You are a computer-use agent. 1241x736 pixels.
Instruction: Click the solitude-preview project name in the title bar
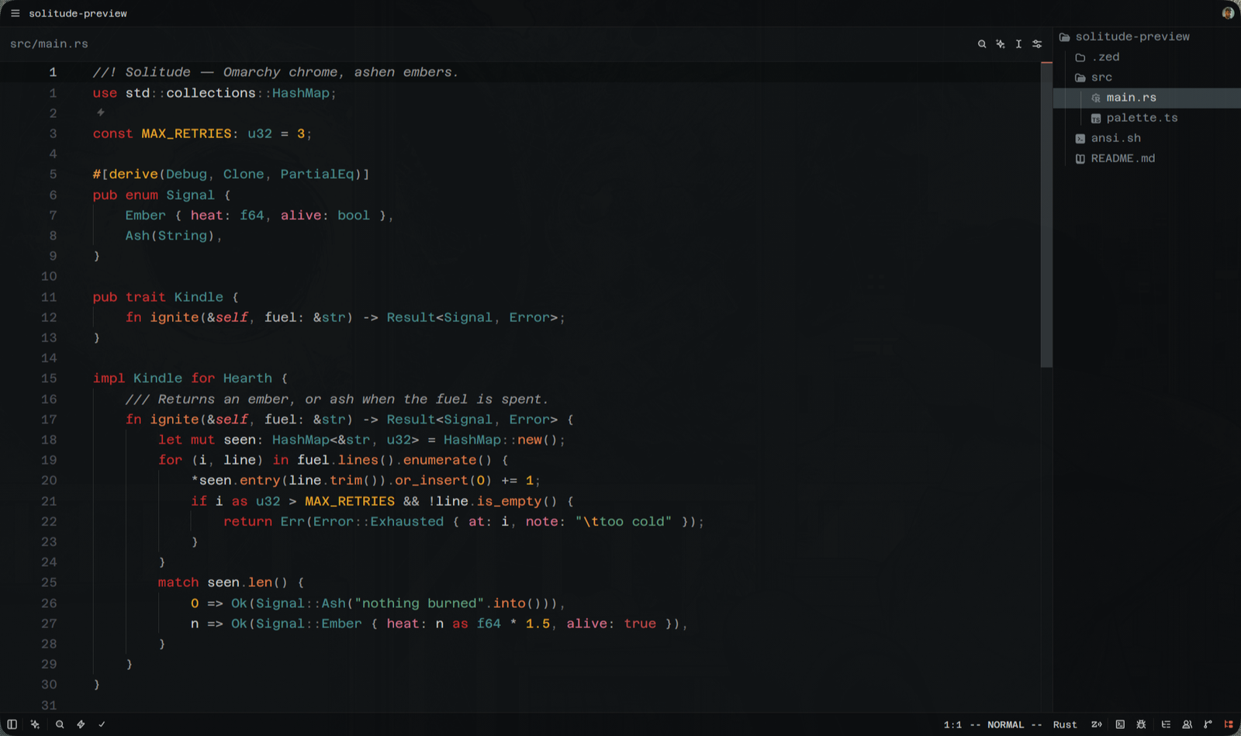(x=78, y=13)
